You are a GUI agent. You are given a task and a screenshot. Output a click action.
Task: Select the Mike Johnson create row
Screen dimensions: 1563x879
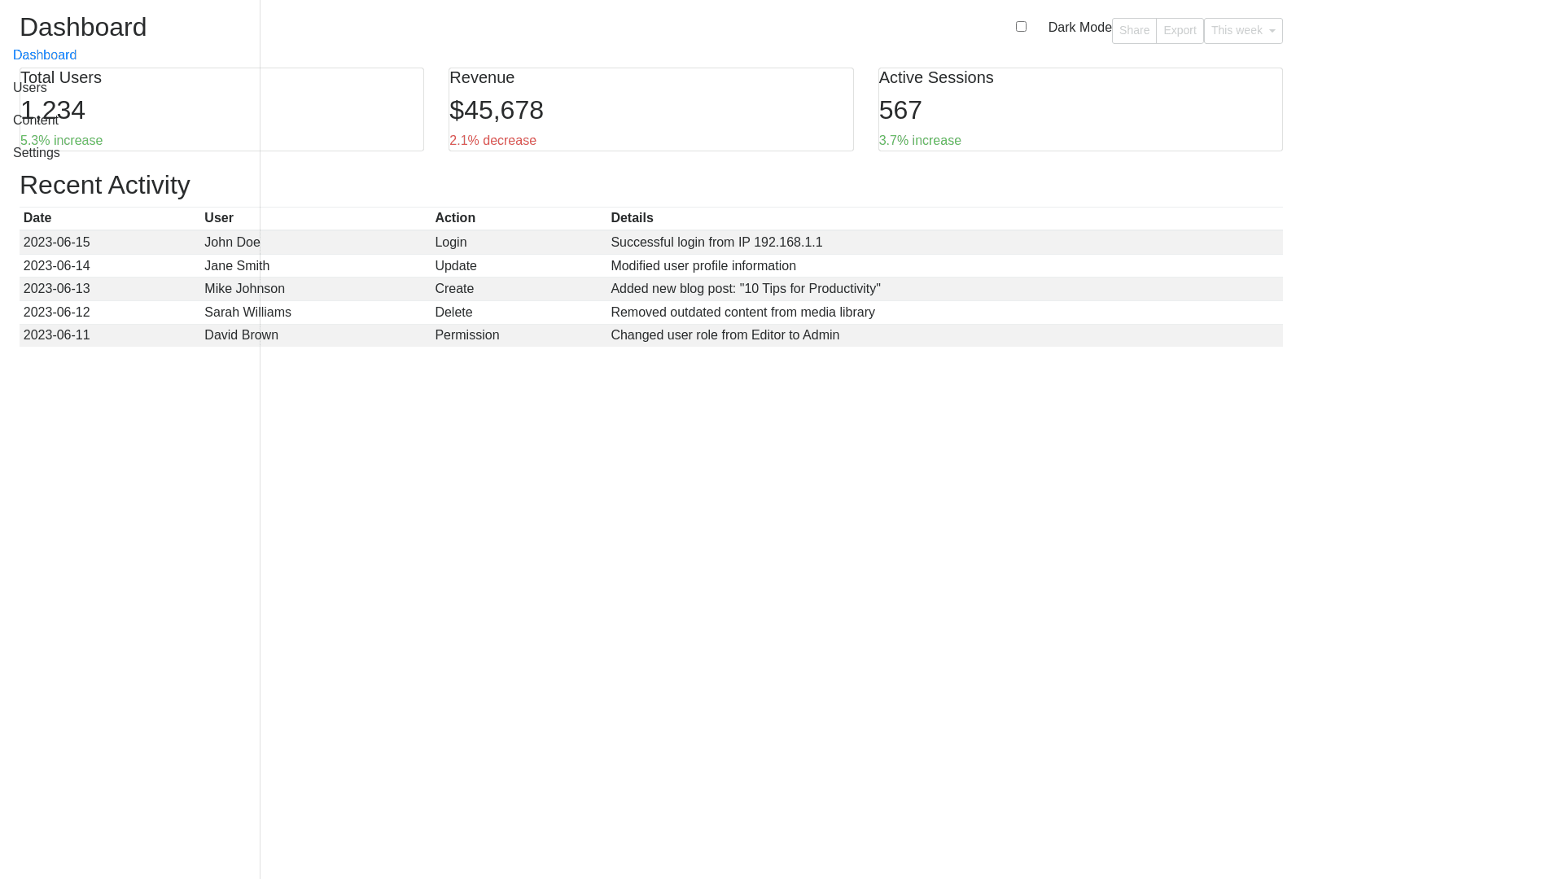tap(650, 289)
